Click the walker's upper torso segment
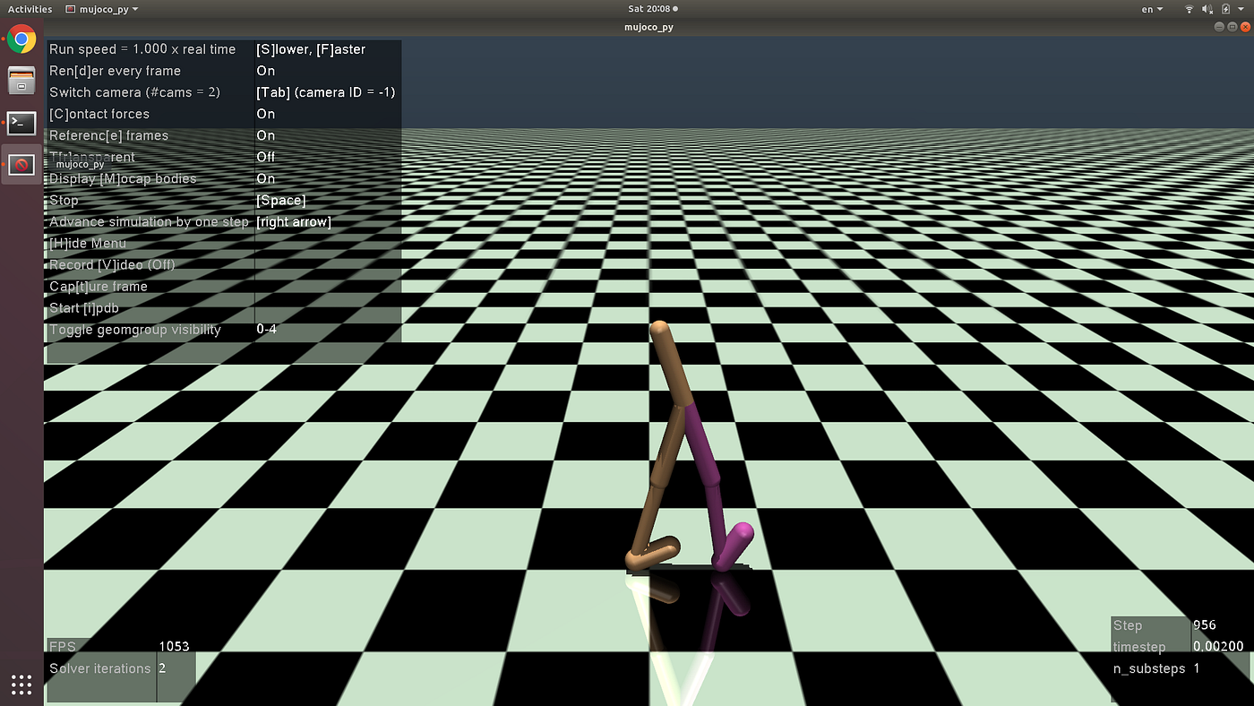The height and width of the screenshot is (706, 1254). click(672, 366)
